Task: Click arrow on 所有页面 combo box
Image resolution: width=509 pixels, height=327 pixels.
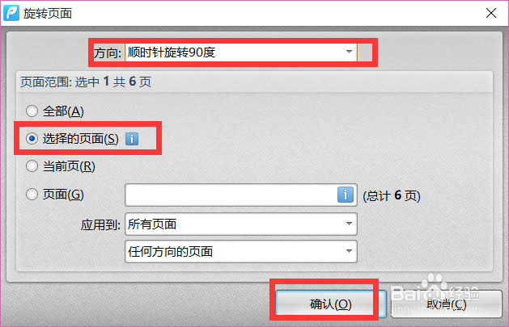Action: click(x=349, y=224)
